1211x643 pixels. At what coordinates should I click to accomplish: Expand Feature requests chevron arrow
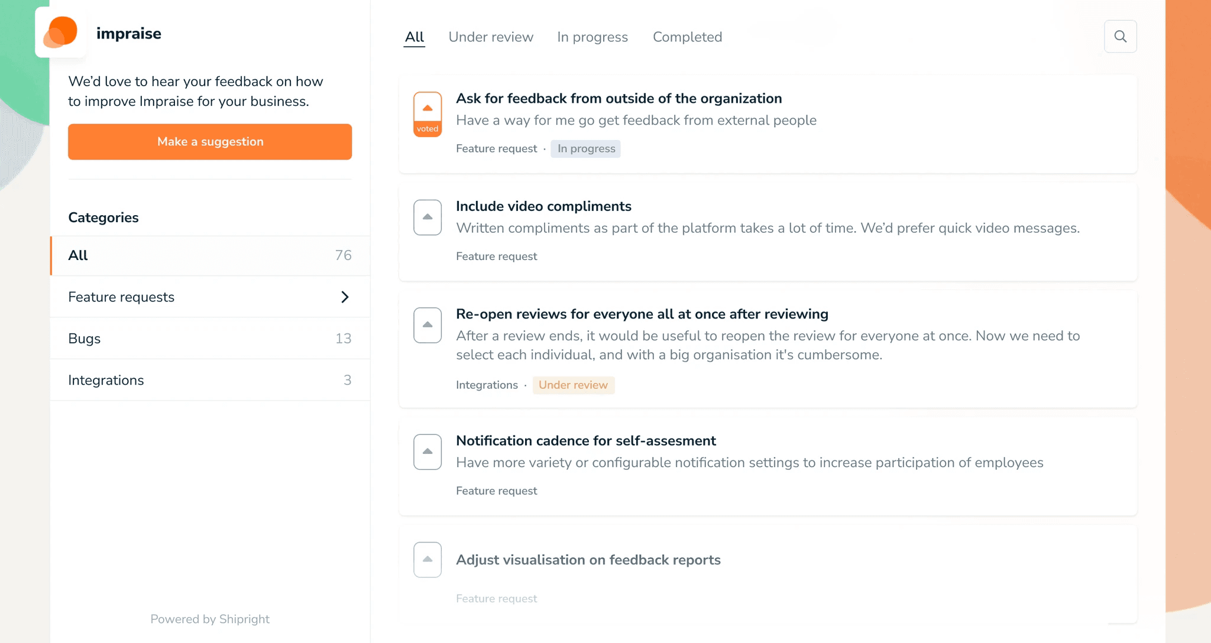[345, 297]
